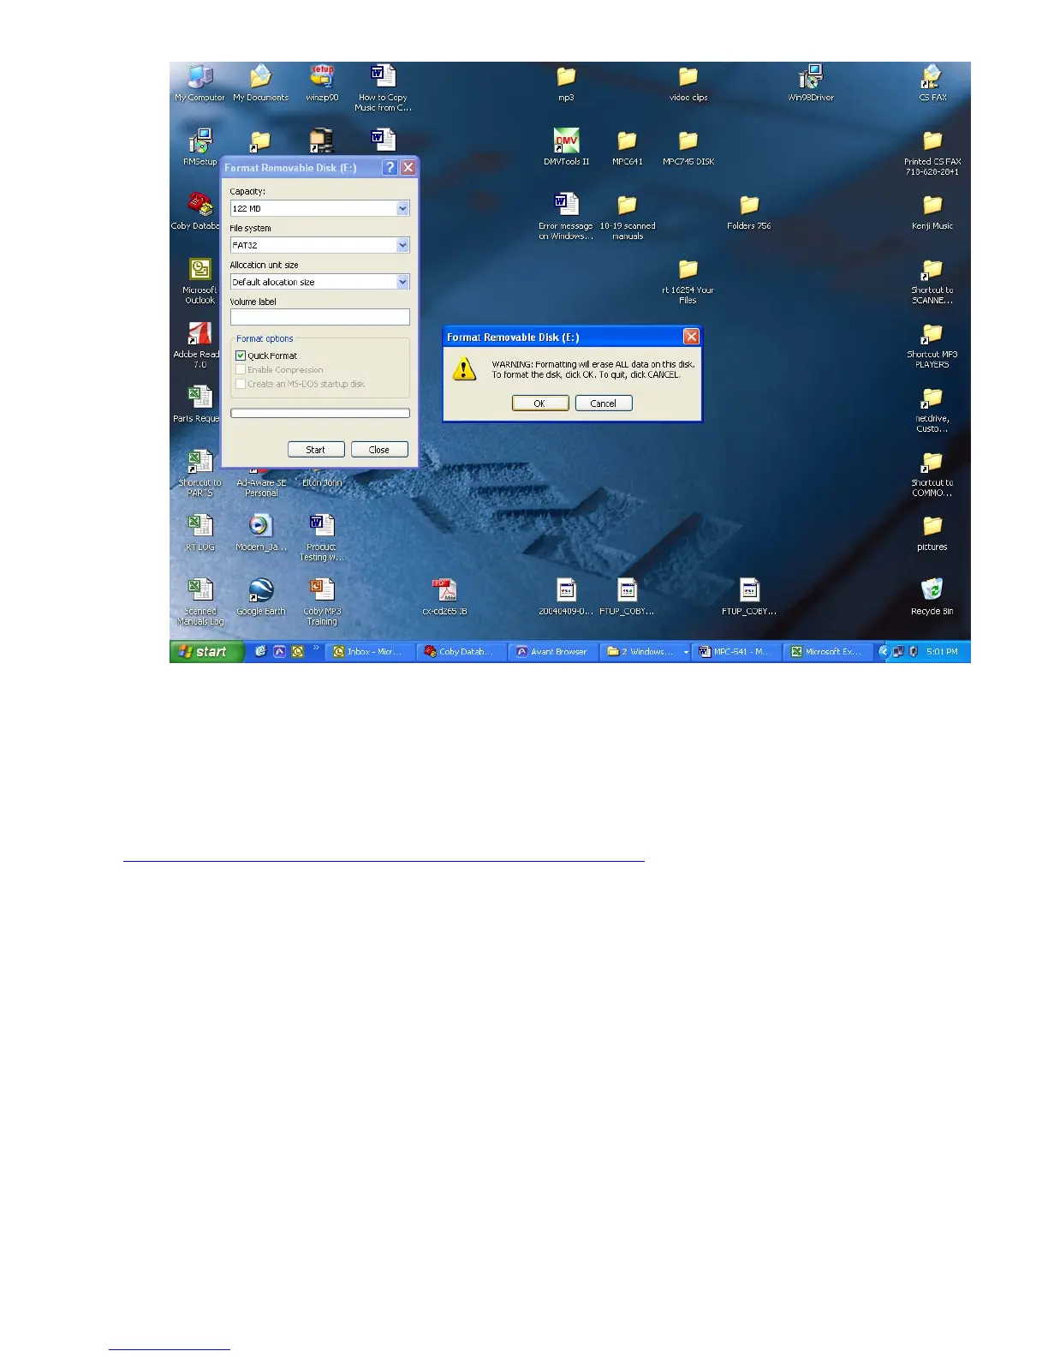Screen dimensions: 1048x1357
Task: Expand hidden Quick Launch icons chevron
Action: [316, 649]
